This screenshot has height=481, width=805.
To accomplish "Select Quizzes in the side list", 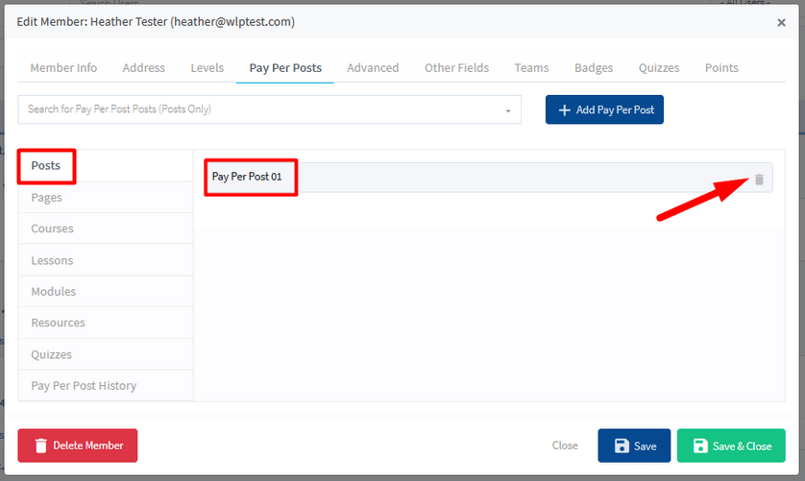I will [106, 354].
